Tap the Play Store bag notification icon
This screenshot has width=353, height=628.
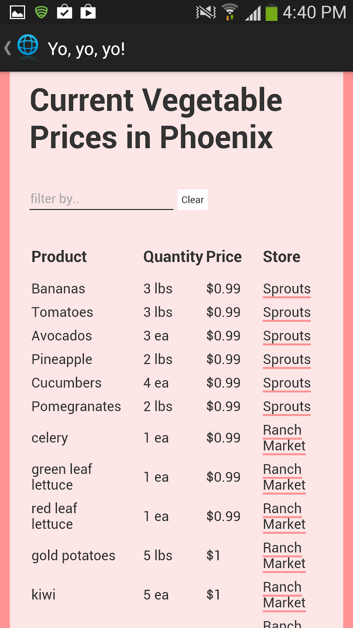click(x=88, y=12)
